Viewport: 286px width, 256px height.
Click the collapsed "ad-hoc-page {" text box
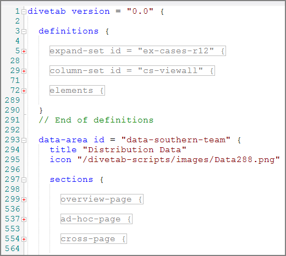coord(96,219)
